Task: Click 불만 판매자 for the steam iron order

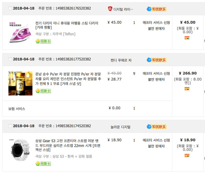Action: tap(156, 28)
